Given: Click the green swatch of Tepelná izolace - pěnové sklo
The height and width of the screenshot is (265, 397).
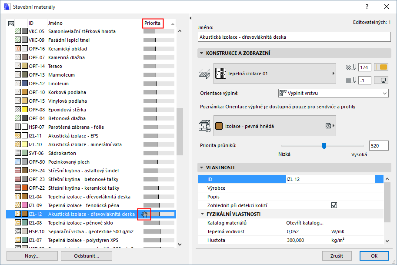Looking at the screenshot, I should tap(24, 223).
